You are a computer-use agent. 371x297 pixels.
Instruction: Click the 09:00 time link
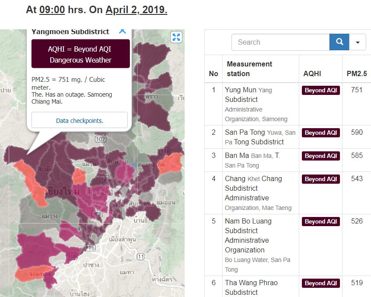click(52, 10)
